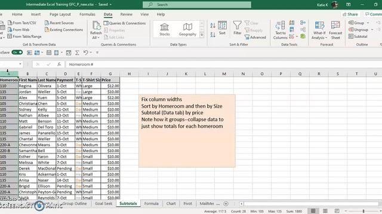Click the Remove Duplicates icon

tap(292, 30)
